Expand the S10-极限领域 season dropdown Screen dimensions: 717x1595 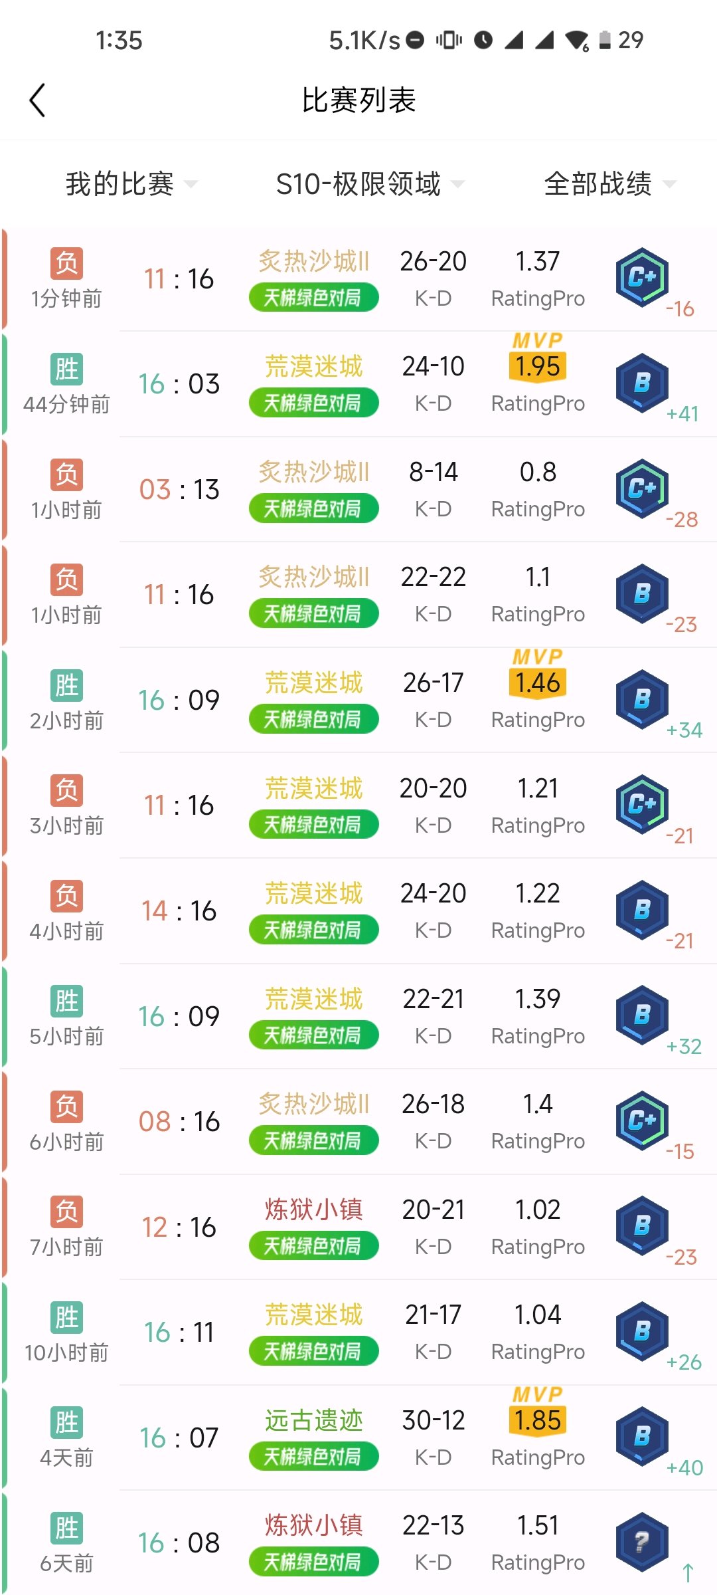(x=370, y=184)
